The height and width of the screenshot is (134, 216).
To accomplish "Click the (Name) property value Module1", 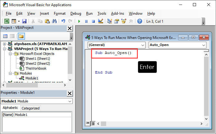I will pyautogui.click(x=43, y=115).
